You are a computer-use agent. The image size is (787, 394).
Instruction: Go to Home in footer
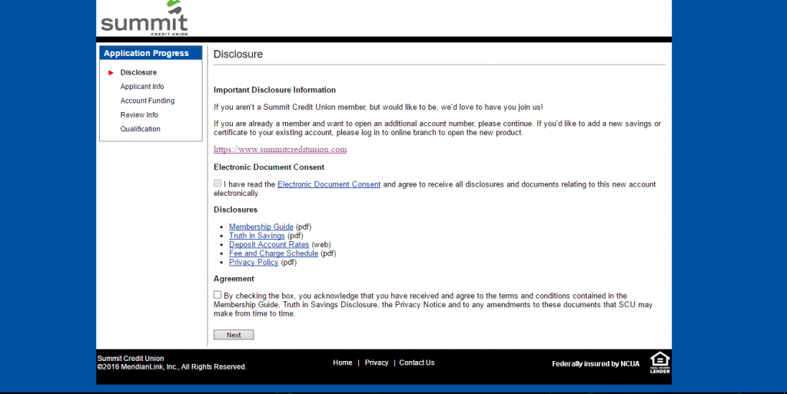point(342,363)
